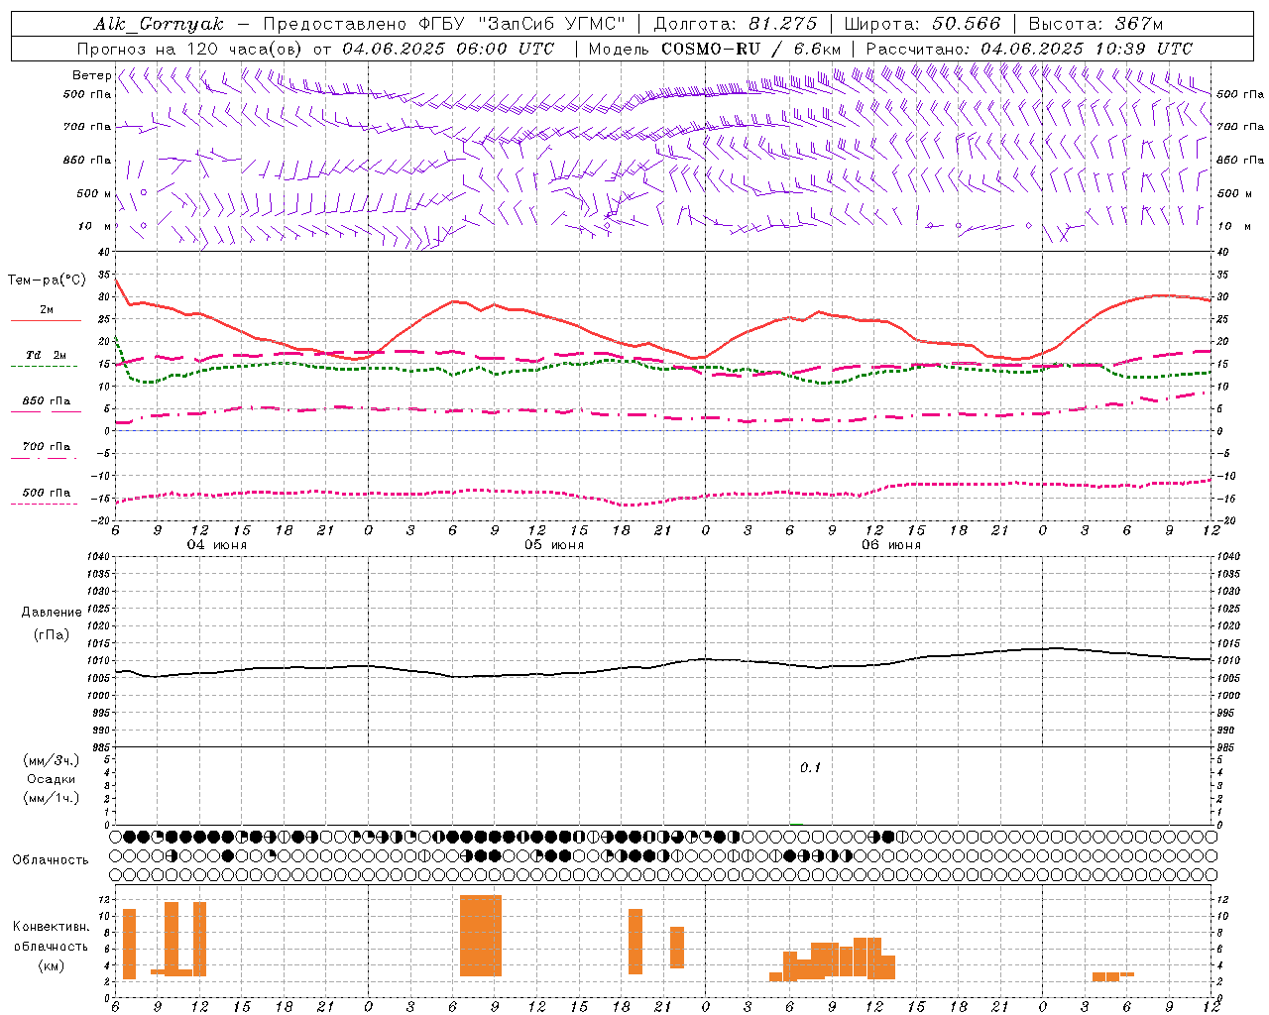This screenshot has height=1015, width=1269.
Task: Click the Высота: 367м value
Action: point(1096,24)
